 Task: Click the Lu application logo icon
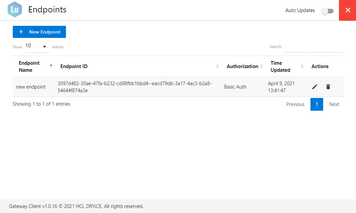[x=14, y=9]
